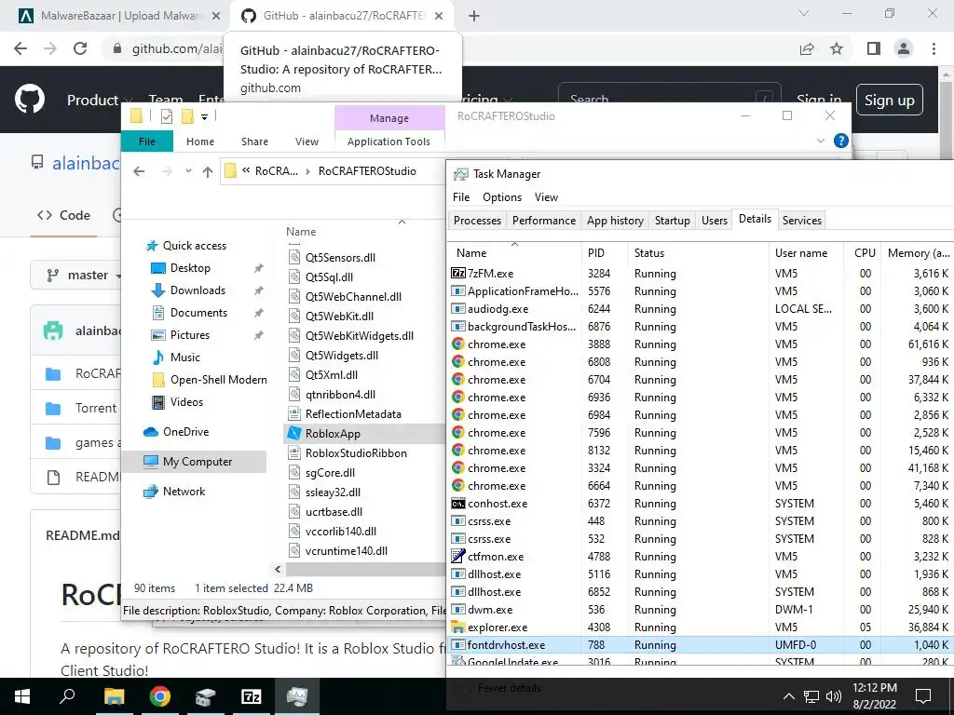Open recent locations dropdown in Explorer

coord(188,171)
